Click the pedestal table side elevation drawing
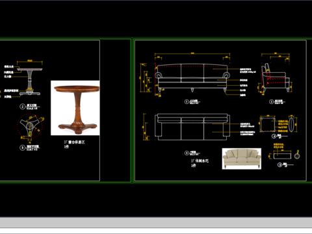Viewport: 312px width, 234px height. click(30, 82)
